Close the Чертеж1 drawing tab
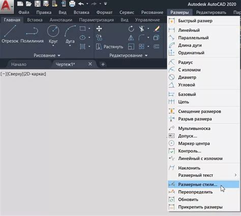Viewport: 241px width, 216px height. click(90, 64)
